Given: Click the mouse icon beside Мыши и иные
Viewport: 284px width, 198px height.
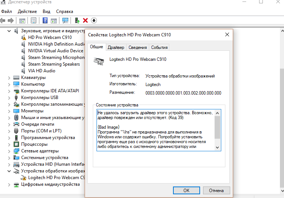Looking at the screenshot, I should 16,118.
